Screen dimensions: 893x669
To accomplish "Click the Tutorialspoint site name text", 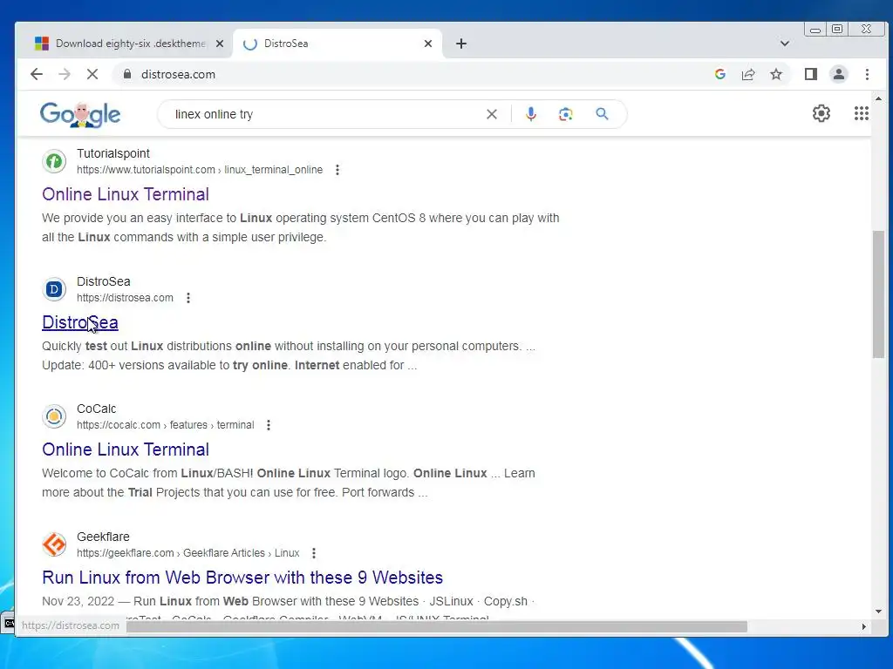I will (x=113, y=153).
